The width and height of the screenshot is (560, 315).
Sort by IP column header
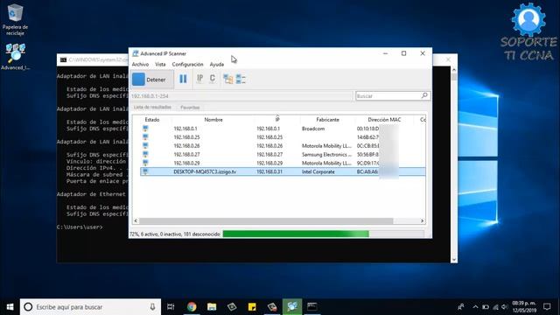click(277, 120)
